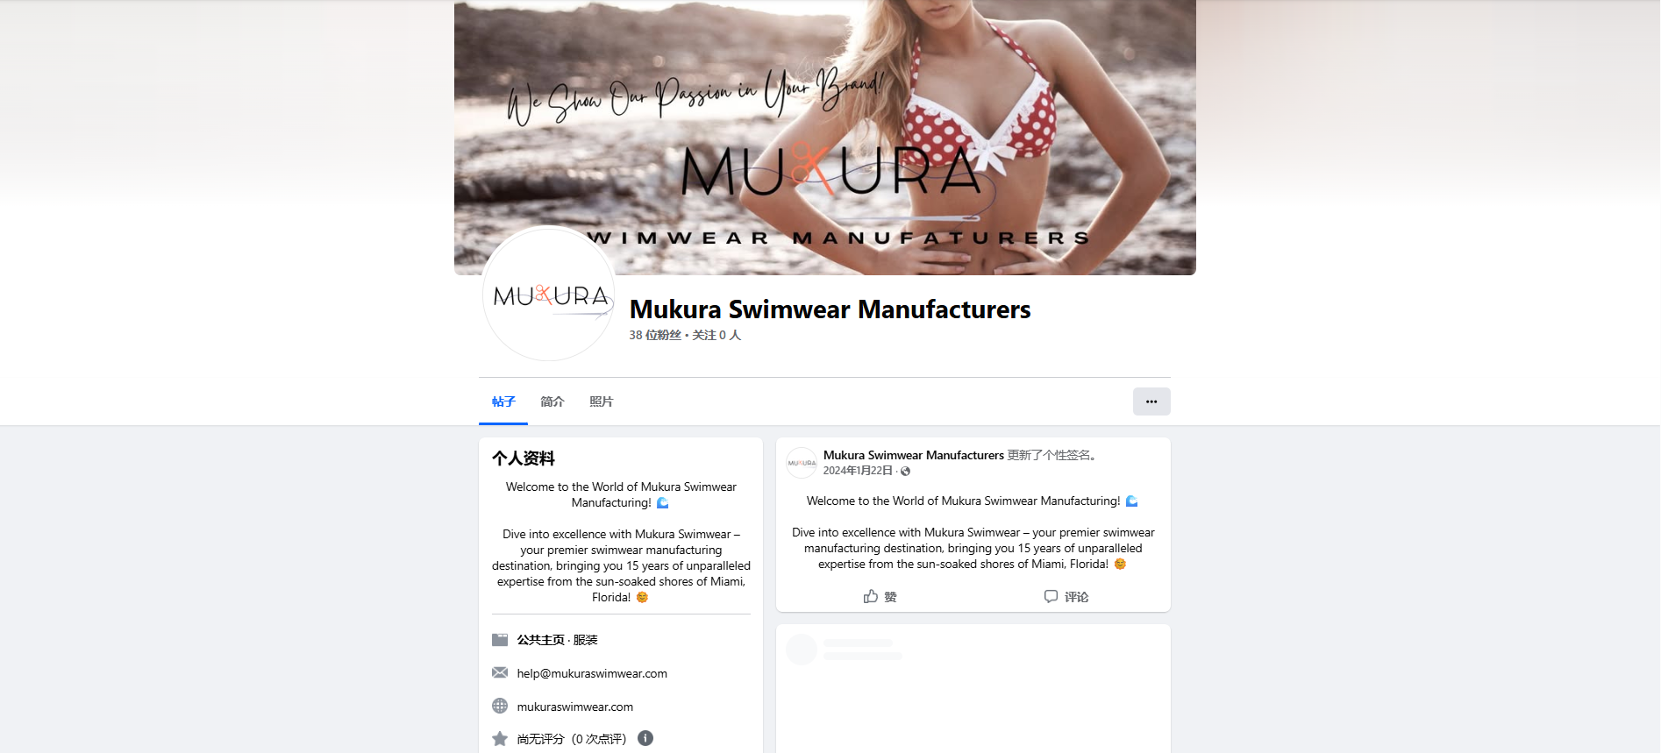Click the public globe icon beside post date
The image size is (1661, 753).
click(906, 472)
